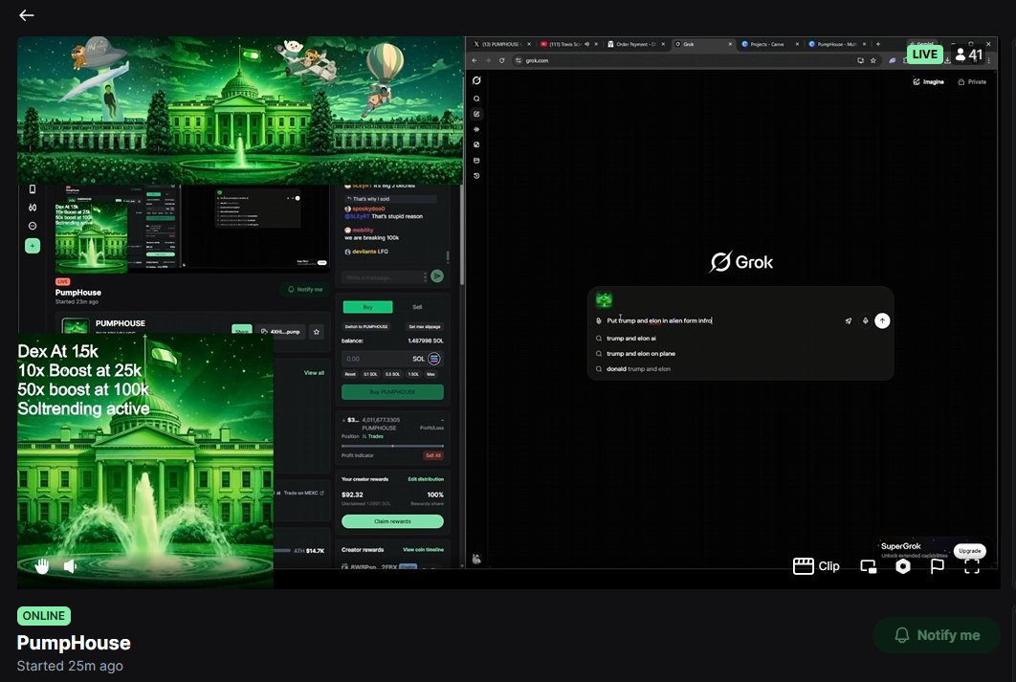
Task: Open stream player settings hexagon icon
Action: (902, 566)
